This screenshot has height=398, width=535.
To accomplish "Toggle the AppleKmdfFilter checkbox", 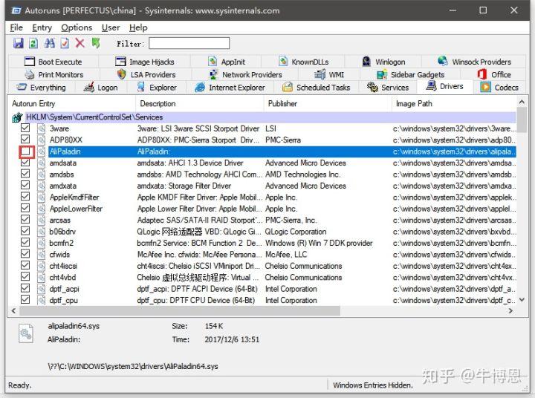I will 25,197.
